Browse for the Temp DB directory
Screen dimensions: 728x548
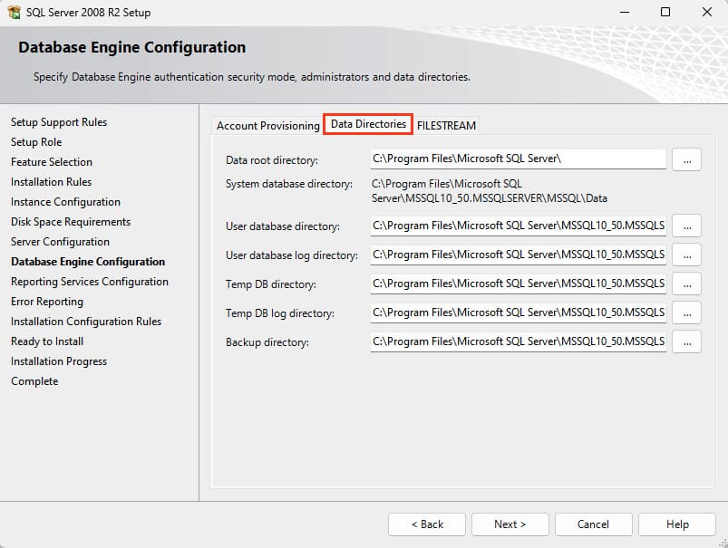click(x=686, y=284)
